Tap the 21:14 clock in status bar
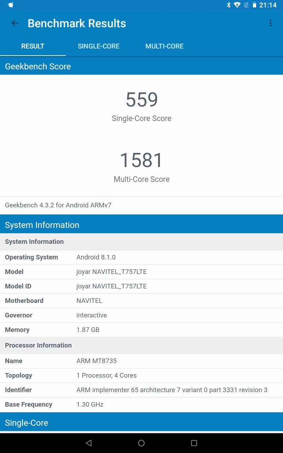 pyautogui.click(x=268, y=5)
